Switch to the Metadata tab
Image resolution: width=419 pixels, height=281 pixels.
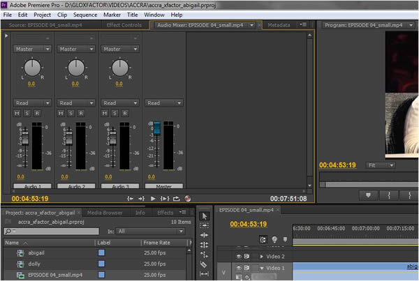pyautogui.click(x=279, y=25)
